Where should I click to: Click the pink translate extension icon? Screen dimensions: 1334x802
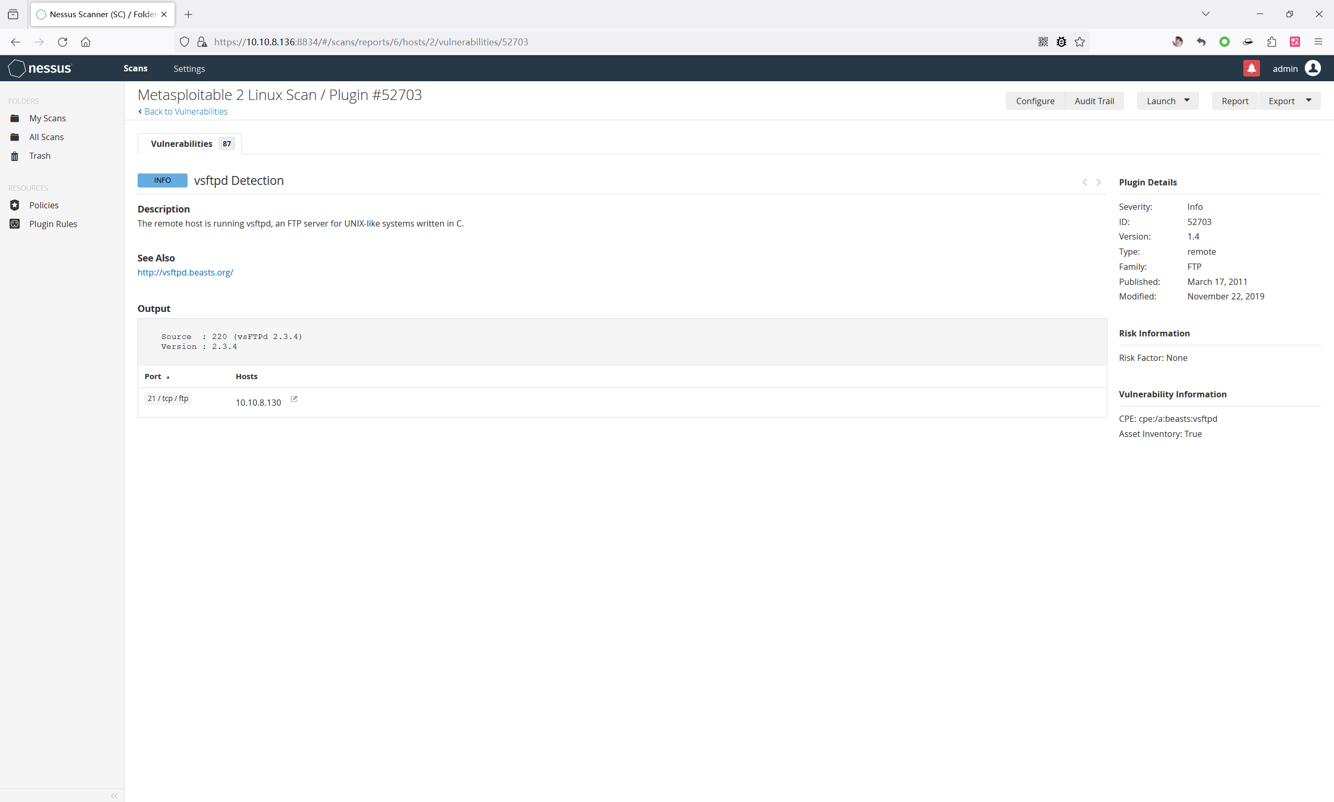pyautogui.click(x=1294, y=42)
